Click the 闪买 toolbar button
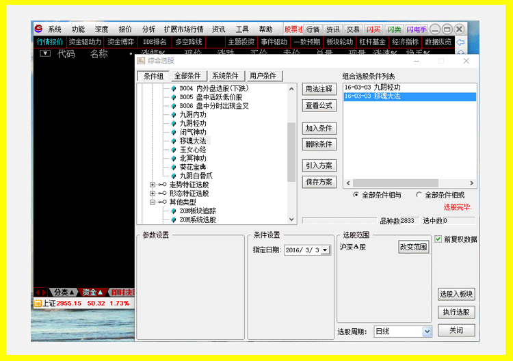Viewport: 513px width, 361px height. 373,30
